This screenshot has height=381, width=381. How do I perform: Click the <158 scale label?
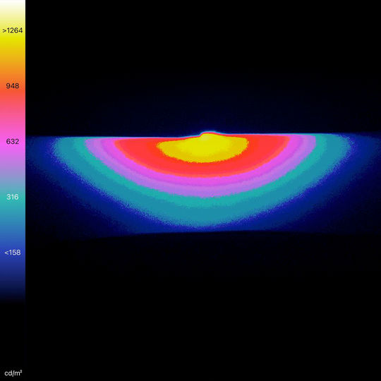click(13, 253)
